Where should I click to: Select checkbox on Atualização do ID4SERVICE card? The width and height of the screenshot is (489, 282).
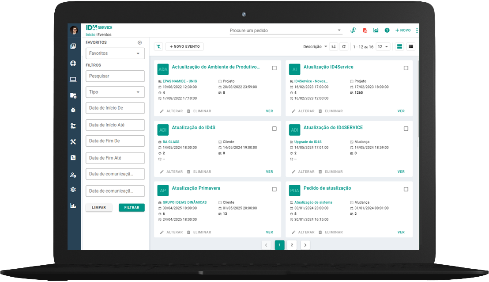click(x=406, y=129)
